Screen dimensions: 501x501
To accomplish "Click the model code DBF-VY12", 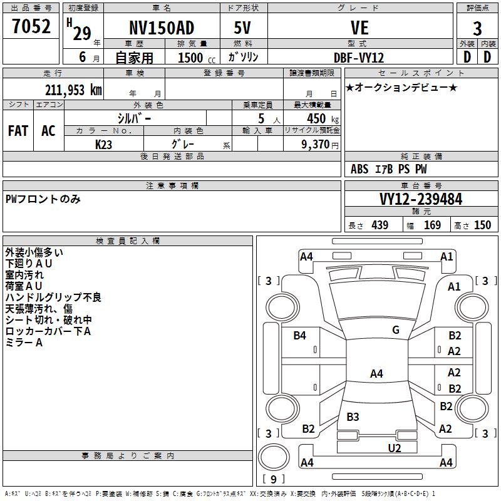I will (359, 58).
